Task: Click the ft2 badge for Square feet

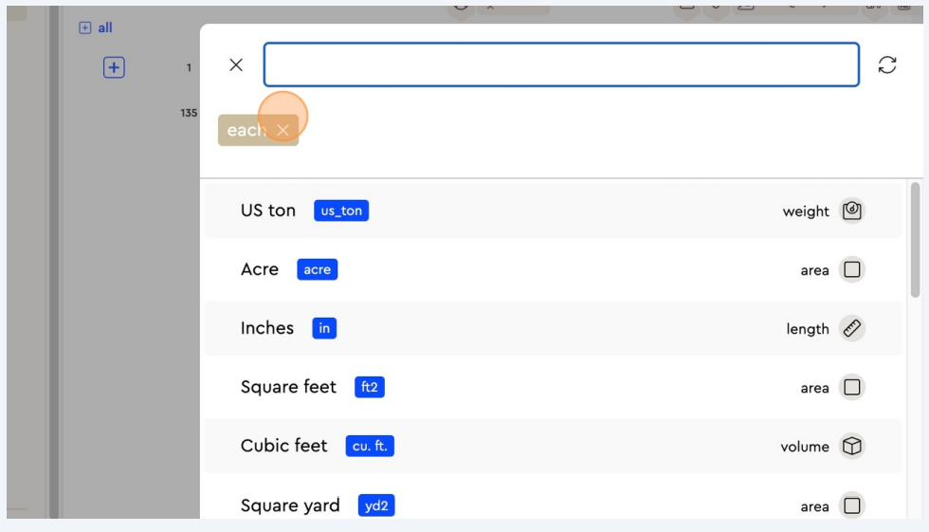Action: click(x=370, y=387)
